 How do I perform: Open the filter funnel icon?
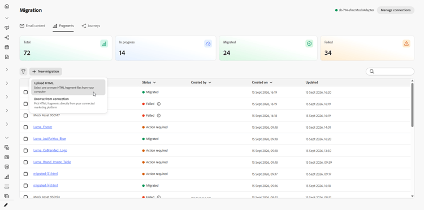tap(24, 72)
